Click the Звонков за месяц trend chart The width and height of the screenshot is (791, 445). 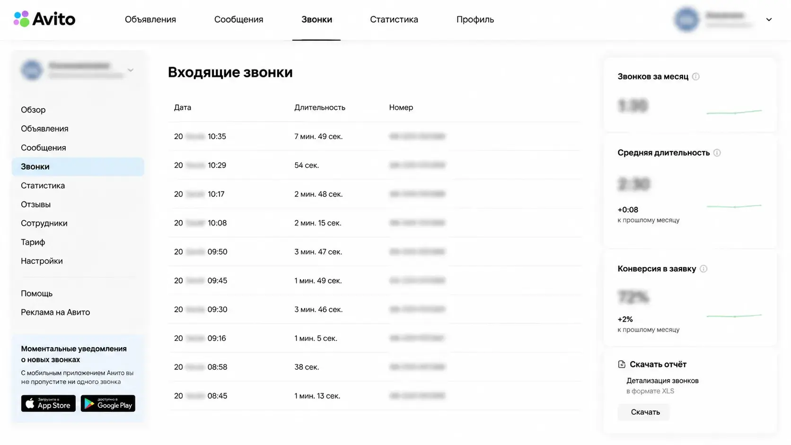pyautogui.click(x=734, y=112)
